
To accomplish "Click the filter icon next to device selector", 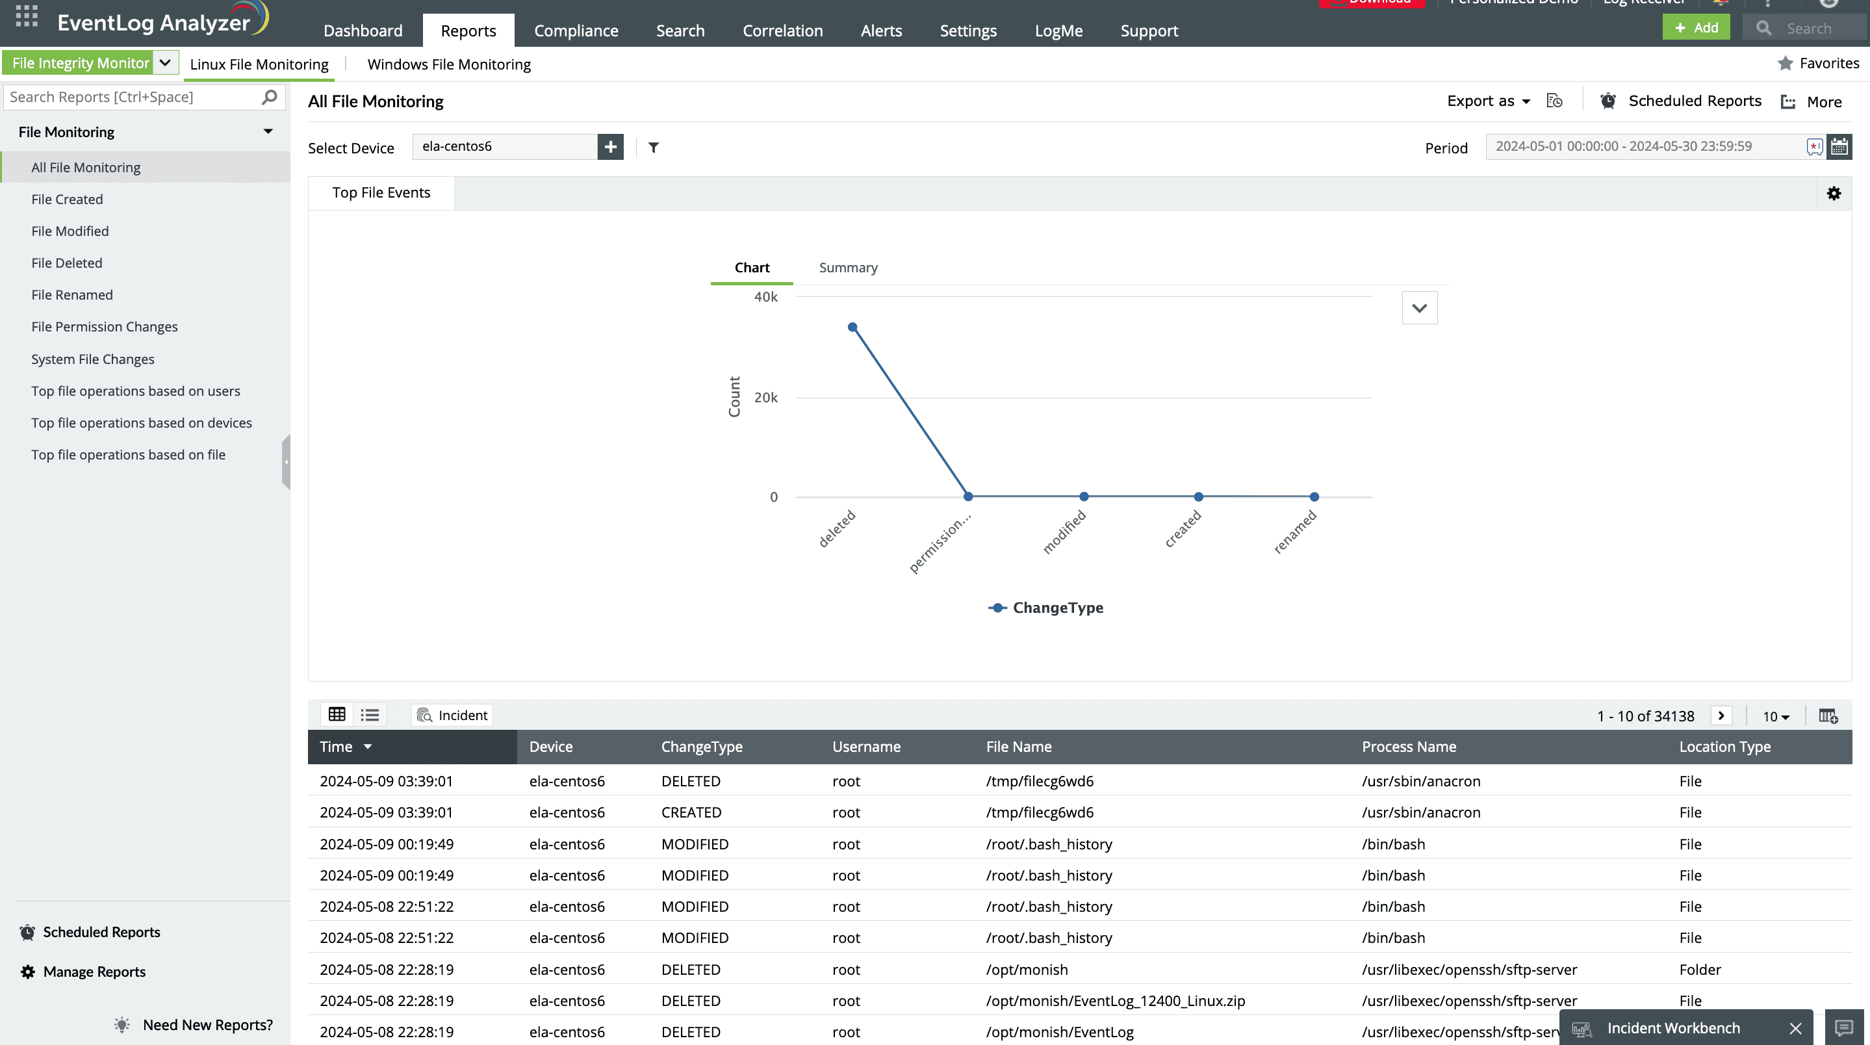I will [x=654, y=146].
